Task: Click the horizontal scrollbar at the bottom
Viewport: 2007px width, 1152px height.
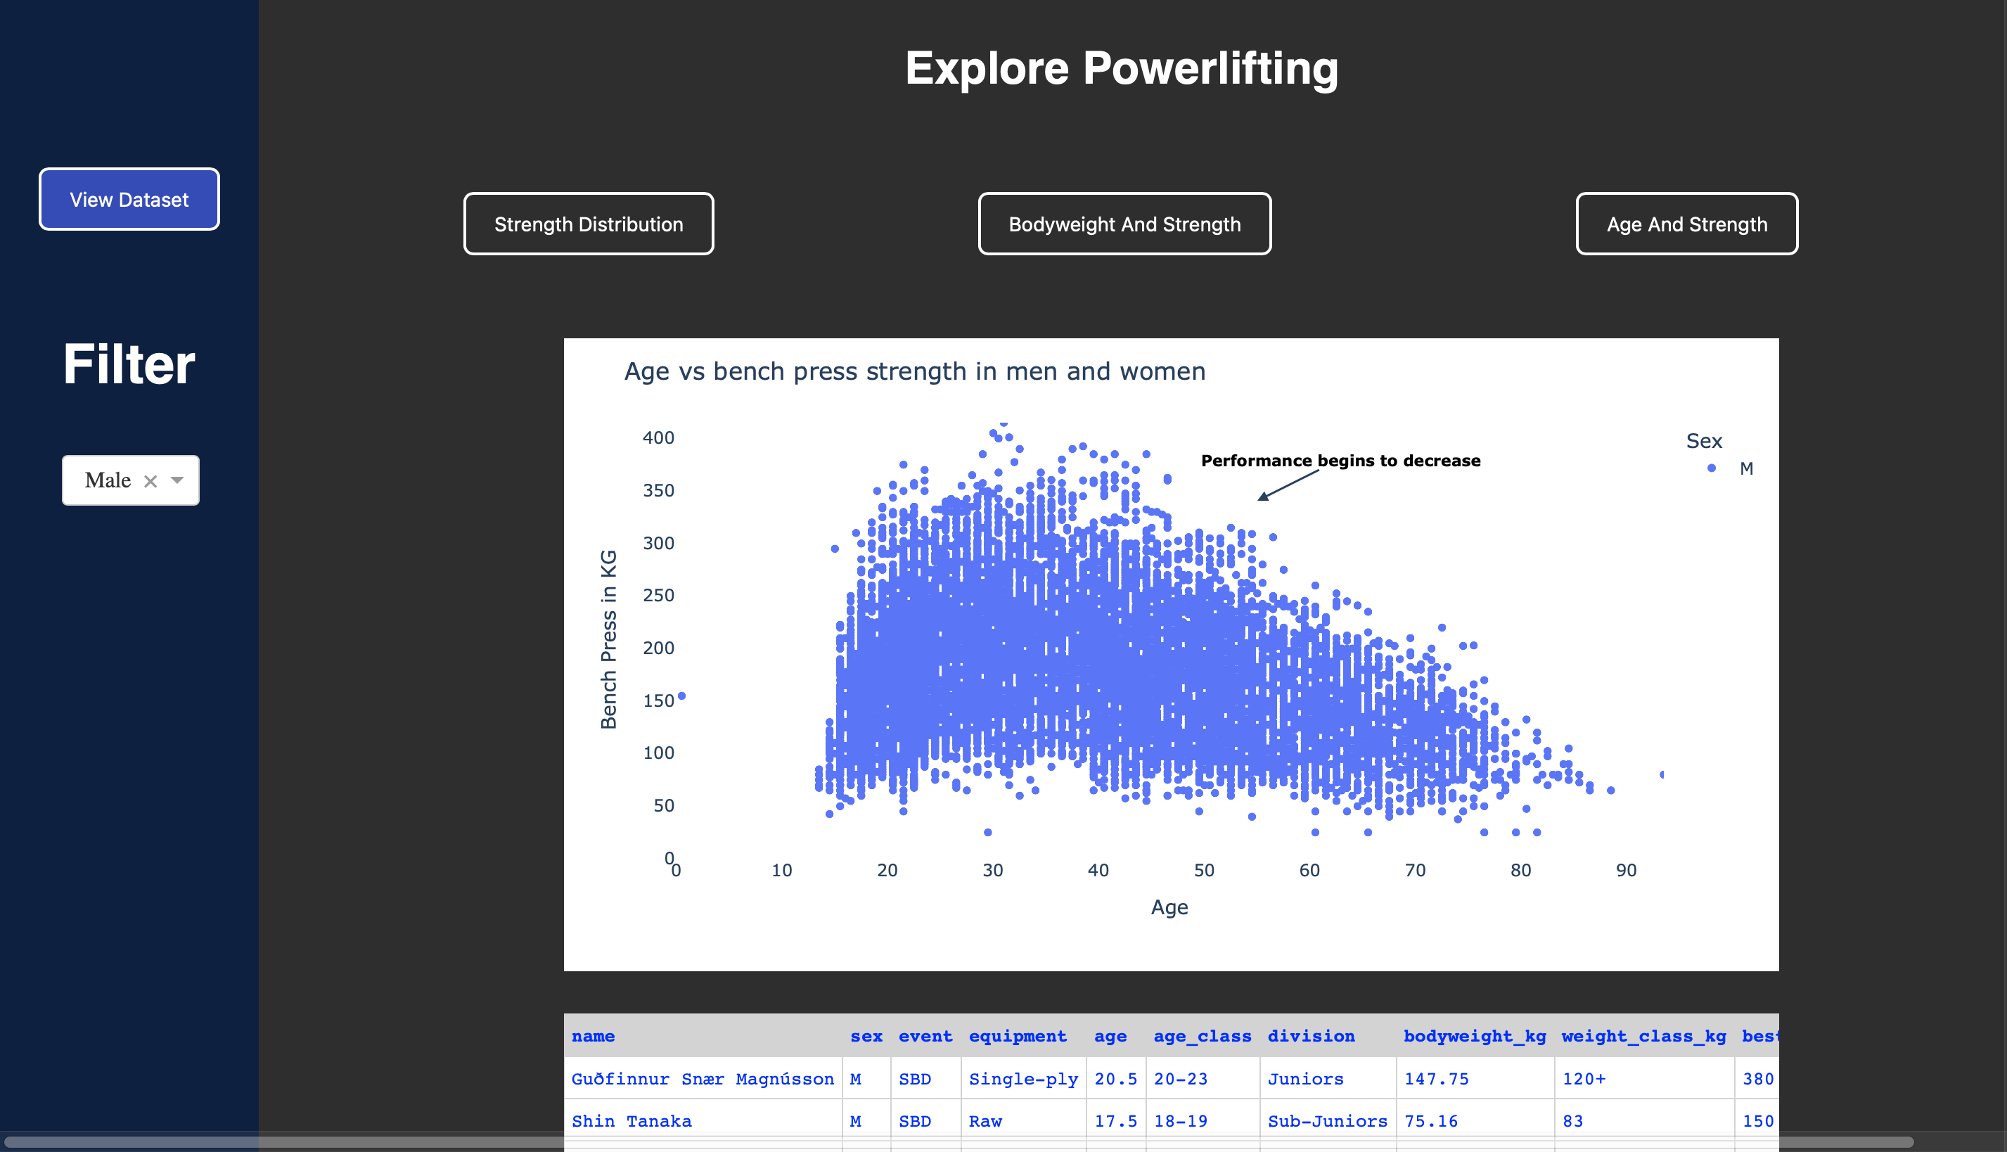Action: [x=957, y=1141]
